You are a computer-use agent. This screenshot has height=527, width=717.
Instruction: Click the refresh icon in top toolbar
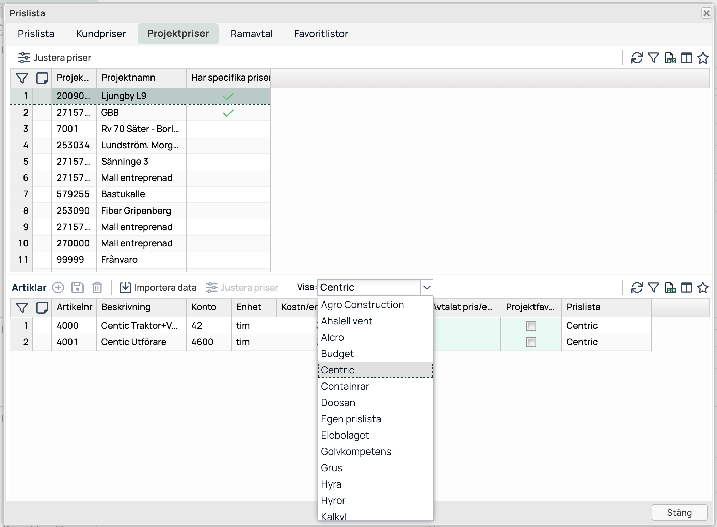(x=637, y=58)
